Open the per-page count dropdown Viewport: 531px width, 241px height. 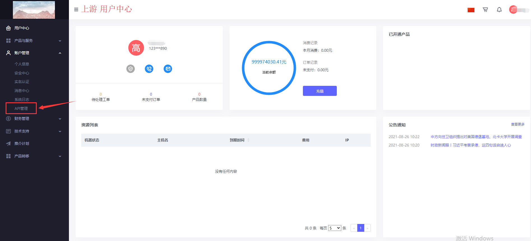coord(335,228)
